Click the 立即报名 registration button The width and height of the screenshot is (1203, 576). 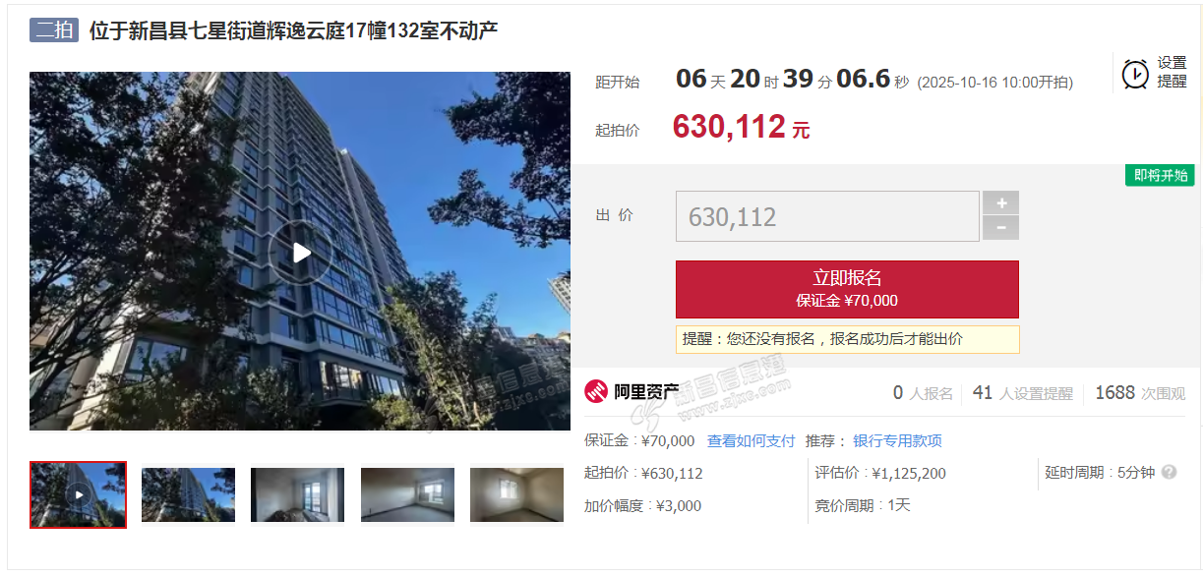[x=847, y=289]
